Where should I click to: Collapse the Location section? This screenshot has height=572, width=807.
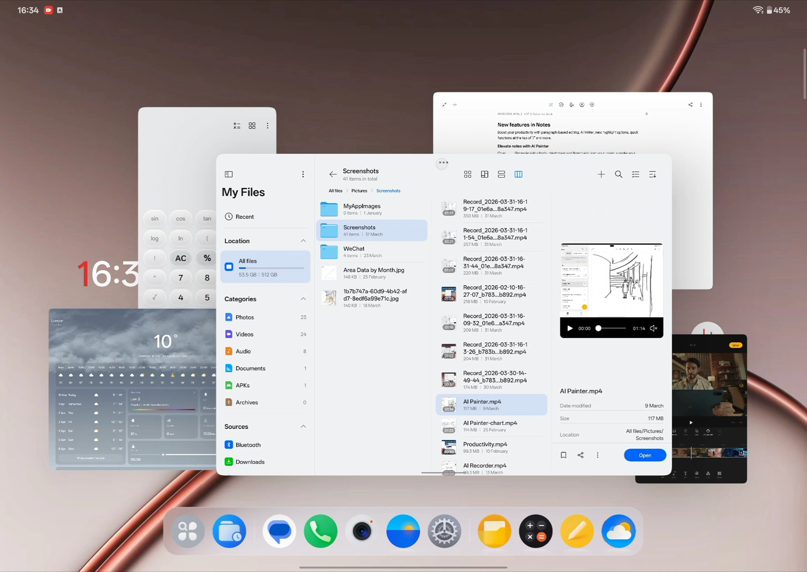click(x=303, y=241)
